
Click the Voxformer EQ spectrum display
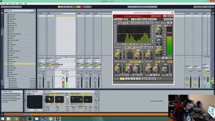(134, 34)
